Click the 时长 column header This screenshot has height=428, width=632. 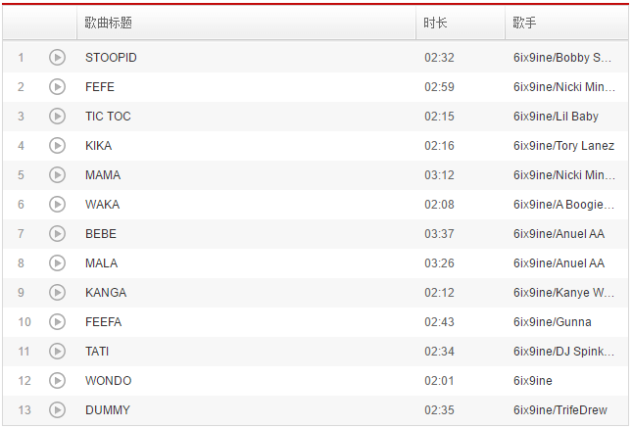pos(435,23)
